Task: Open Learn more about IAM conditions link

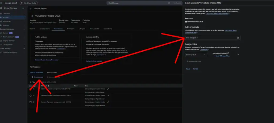Action: click(x=218, y=13)
